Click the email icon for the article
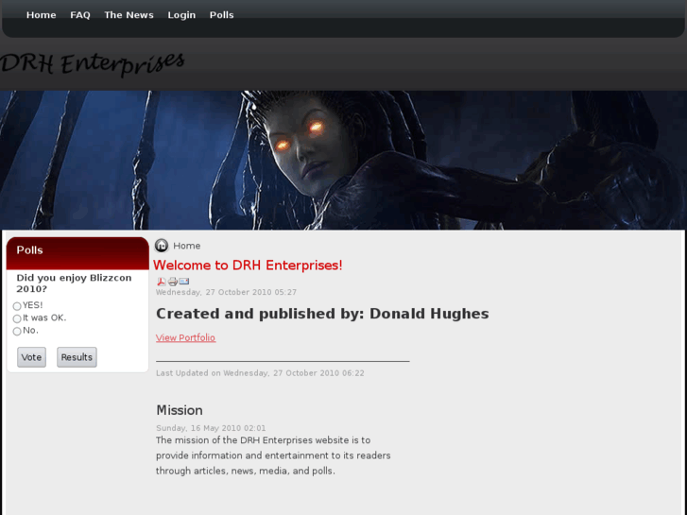 [x=184, y=282]
